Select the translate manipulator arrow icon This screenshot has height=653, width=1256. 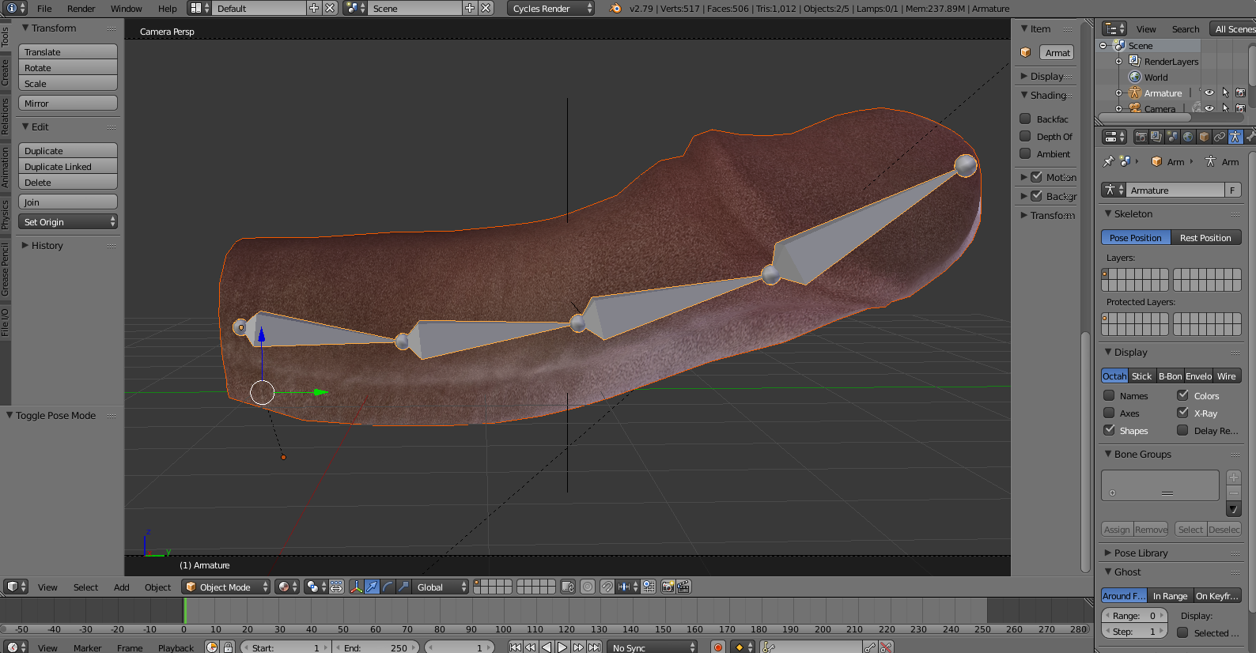[x=372, y=587]
